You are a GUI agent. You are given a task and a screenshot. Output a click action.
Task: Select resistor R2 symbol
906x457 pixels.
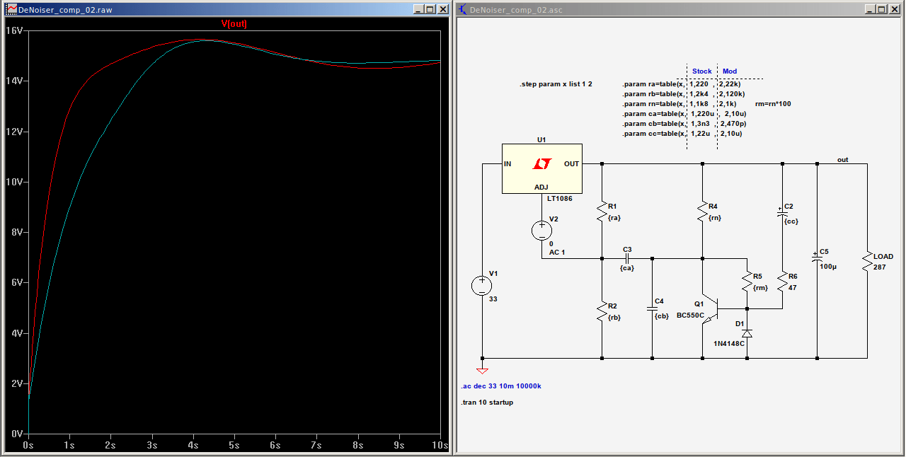click(602, 311)
